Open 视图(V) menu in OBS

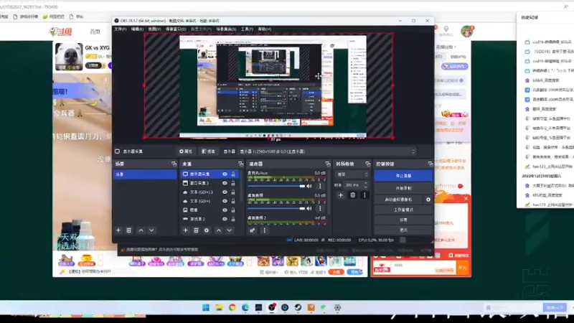click(x=154, y=29)
